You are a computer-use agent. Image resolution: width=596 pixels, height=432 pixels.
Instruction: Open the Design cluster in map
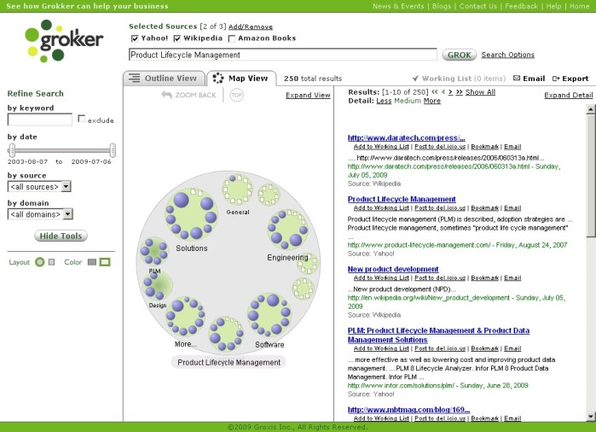point(158,285)
